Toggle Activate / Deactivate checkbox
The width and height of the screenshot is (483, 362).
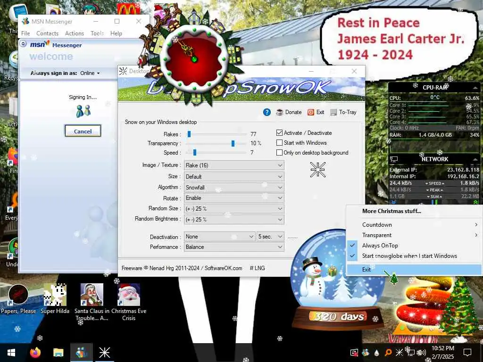[x=279, y=132]
